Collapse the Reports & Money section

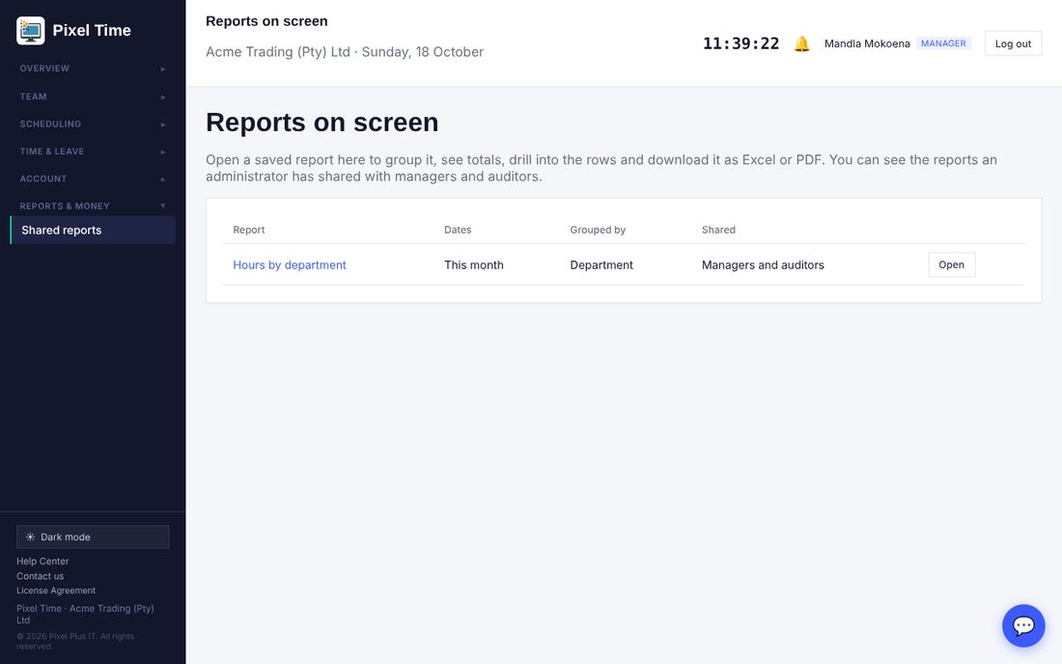coord(93,206)
